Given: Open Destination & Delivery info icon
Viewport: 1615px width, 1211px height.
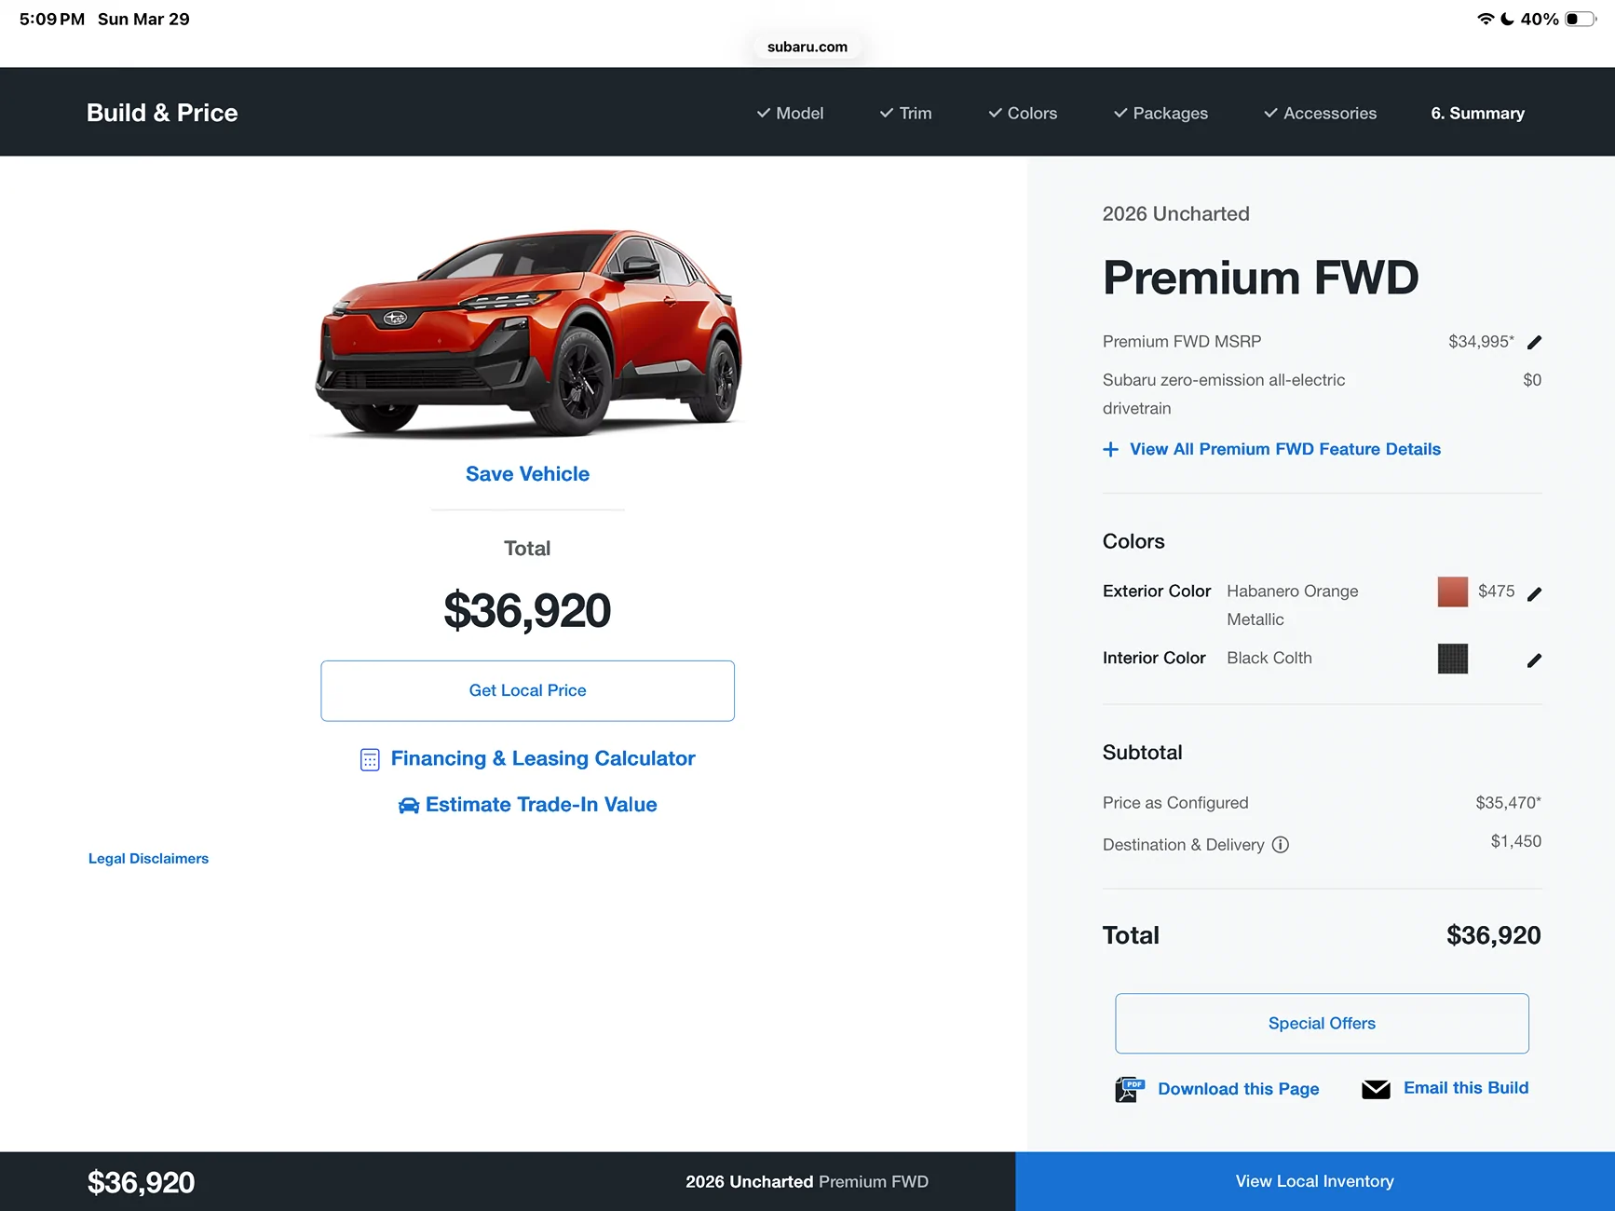Looking at the screenshot, I should pos(1281,845).
